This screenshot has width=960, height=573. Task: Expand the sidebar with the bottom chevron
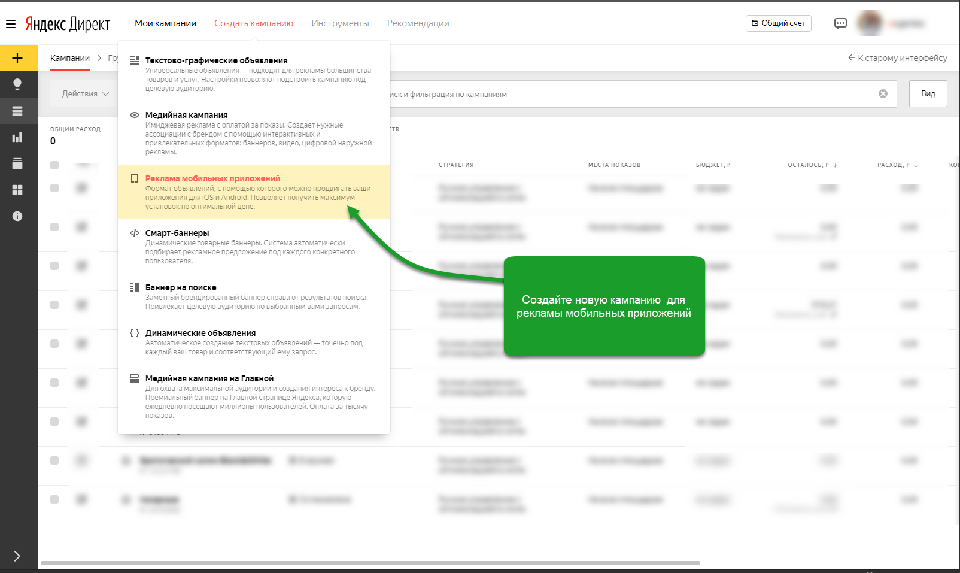pyautogui.click(x=17, y=556)
